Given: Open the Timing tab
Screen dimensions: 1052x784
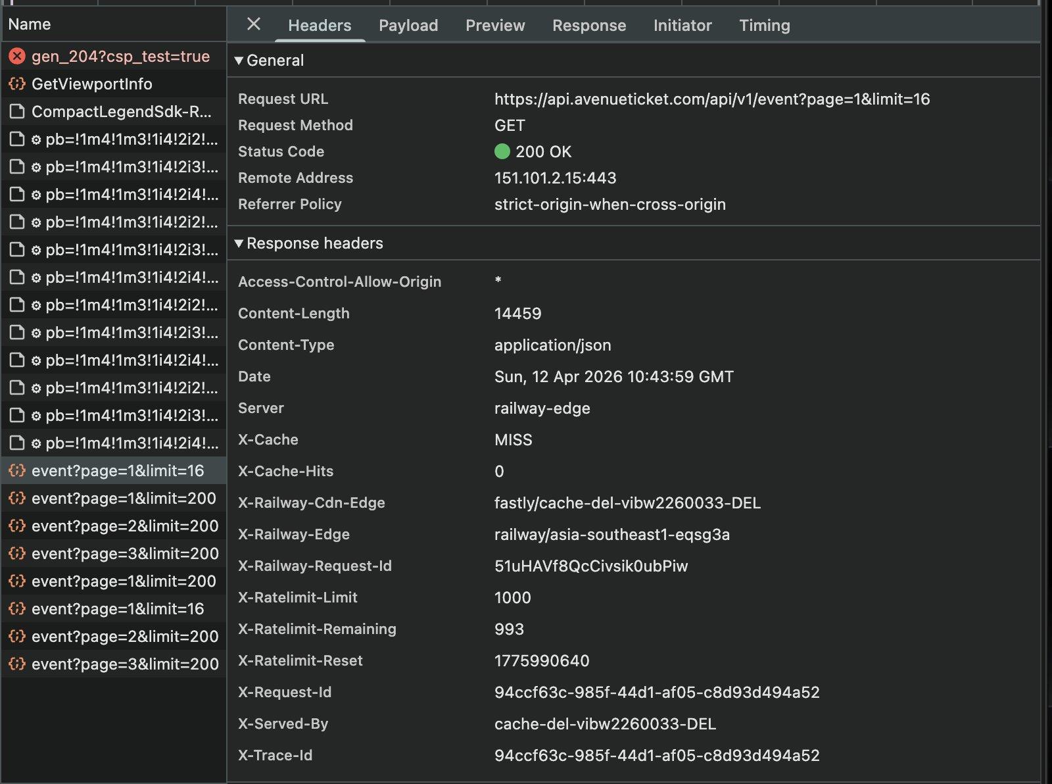Looking at the screenshot, I should click(765, 25).
